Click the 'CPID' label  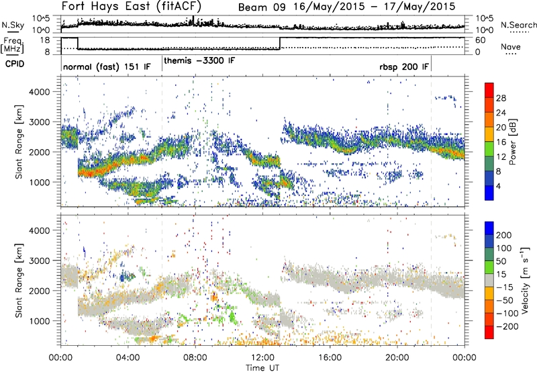[x=15, y=64]
